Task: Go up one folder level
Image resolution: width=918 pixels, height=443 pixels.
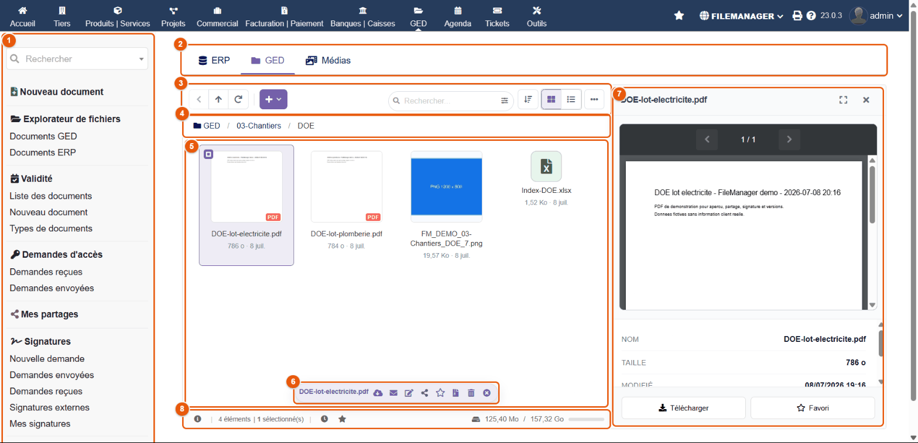Action: click(218, 99)
